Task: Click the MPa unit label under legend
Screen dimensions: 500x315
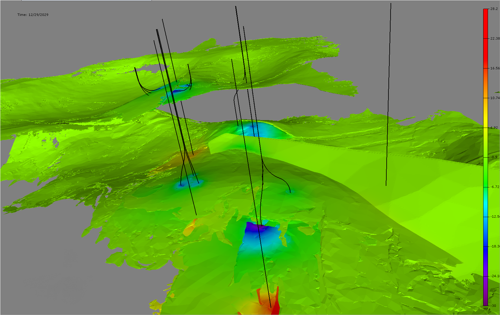Action: (487, 309)
